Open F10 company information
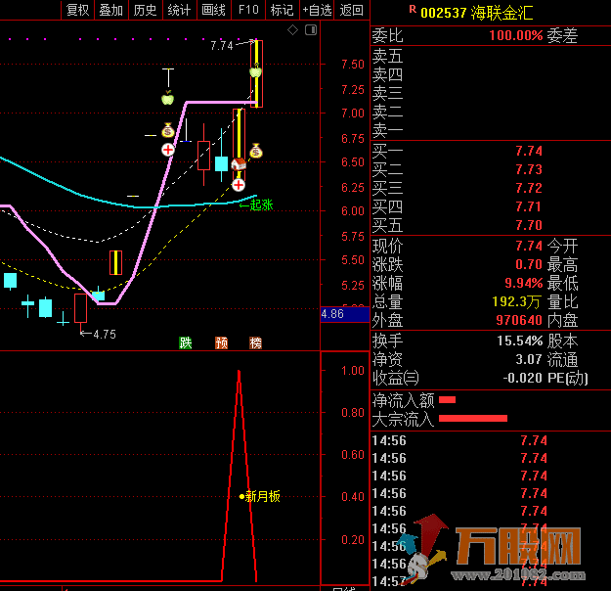 [x=248, y=10]
